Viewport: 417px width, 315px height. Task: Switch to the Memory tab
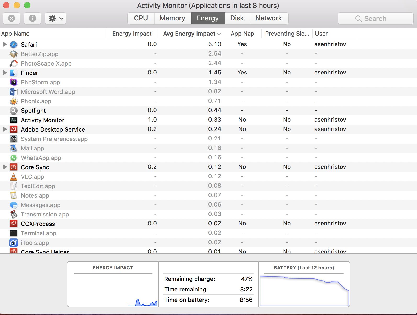[172, 18]
